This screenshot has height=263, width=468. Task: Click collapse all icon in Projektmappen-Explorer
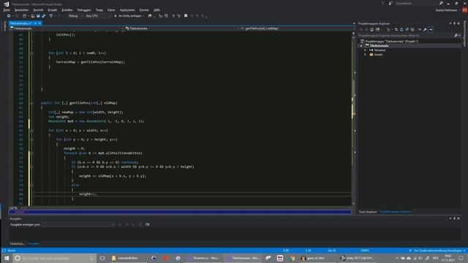coord(407,29)
